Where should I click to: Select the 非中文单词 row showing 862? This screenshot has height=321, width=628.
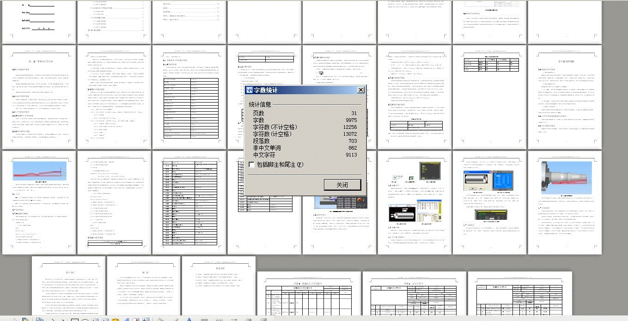(x=305, y=148)
